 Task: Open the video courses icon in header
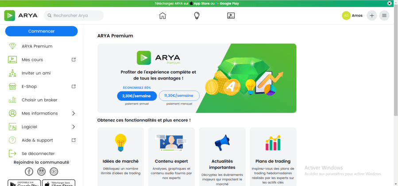pos(231,16)
